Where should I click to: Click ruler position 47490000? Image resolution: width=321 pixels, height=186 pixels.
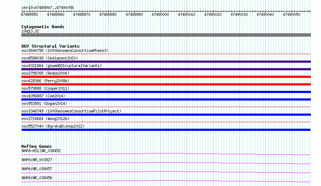[x=160, y=14]
